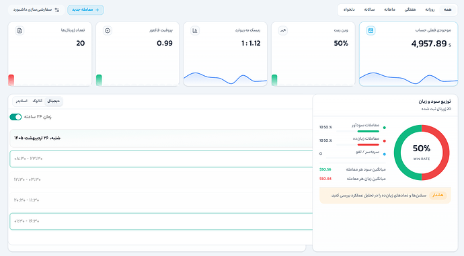Click the $50.84 average loss value
Image resolution: width=464 pixels, height=256 pixels.
pos(325,179)
